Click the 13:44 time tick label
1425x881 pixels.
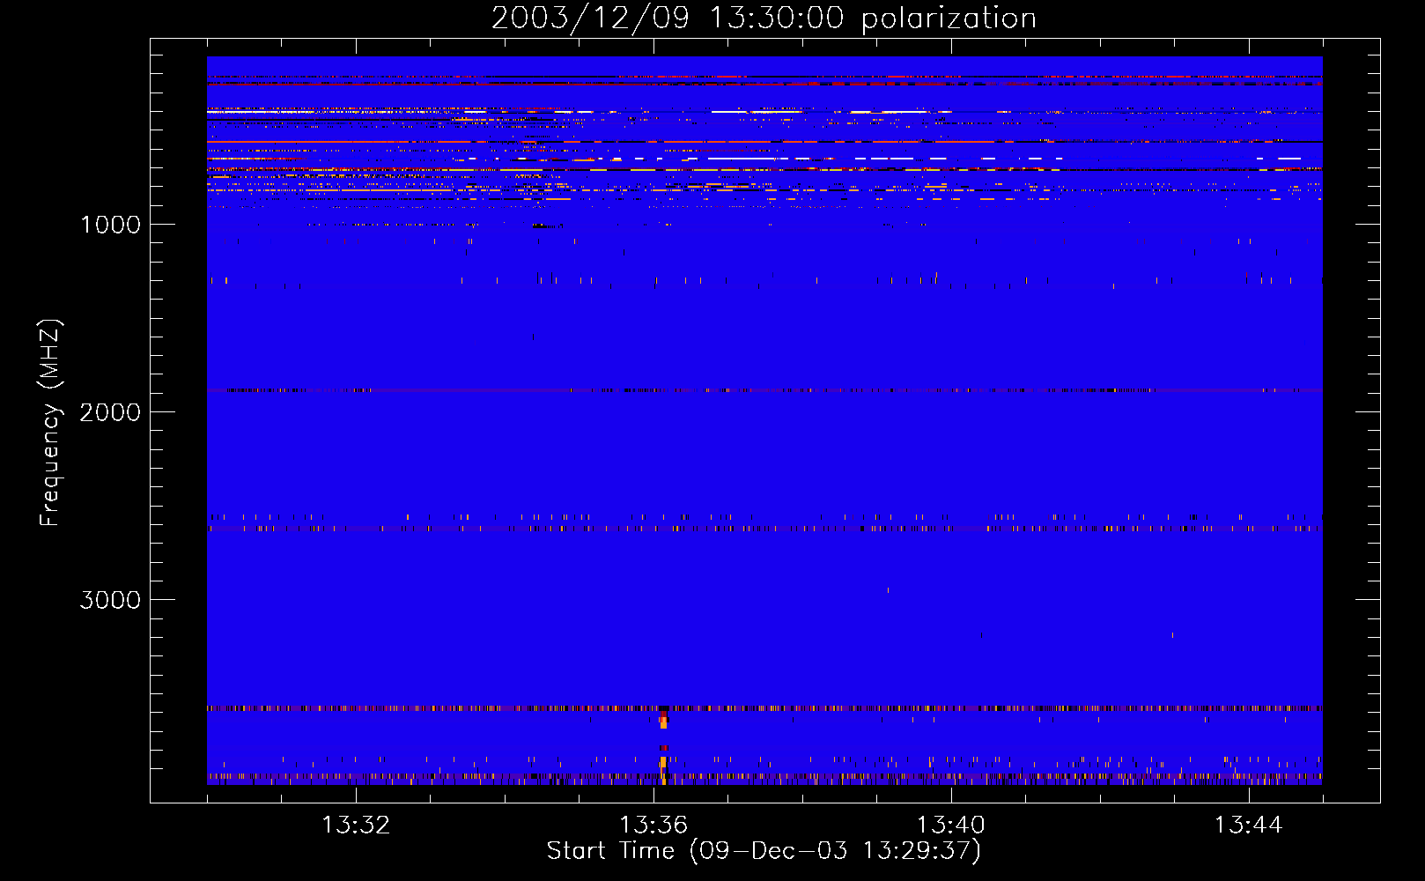pos(1249,825)
